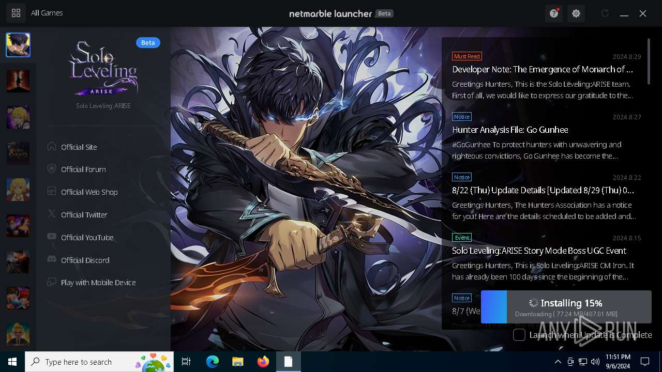Viewport: 662px width, 372px height.
Task: Click the taskbar speaker volume icon
Action: point(596,362)
